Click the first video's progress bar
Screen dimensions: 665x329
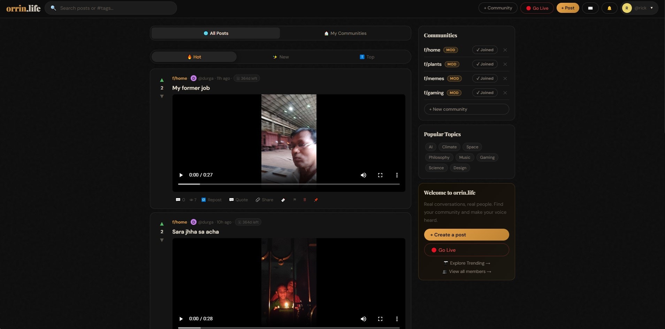289,184
